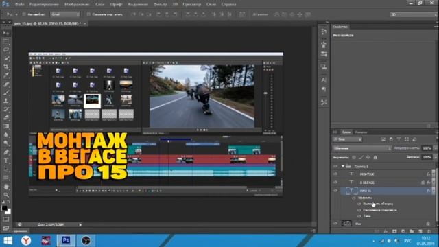Click the foreground color swatch
Image resolution: width=439 pixels, height=247 pixels.
pyautogui.click(x=4, y=208)
